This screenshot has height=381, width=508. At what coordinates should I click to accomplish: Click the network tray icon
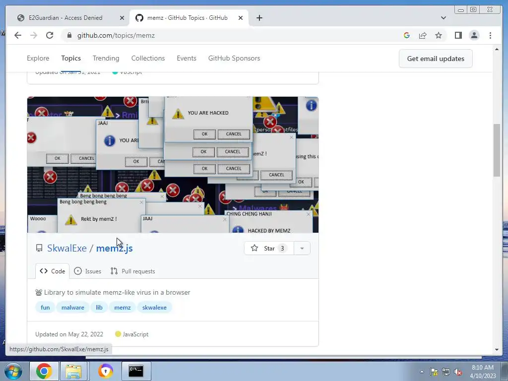click(x=446, y=372)
